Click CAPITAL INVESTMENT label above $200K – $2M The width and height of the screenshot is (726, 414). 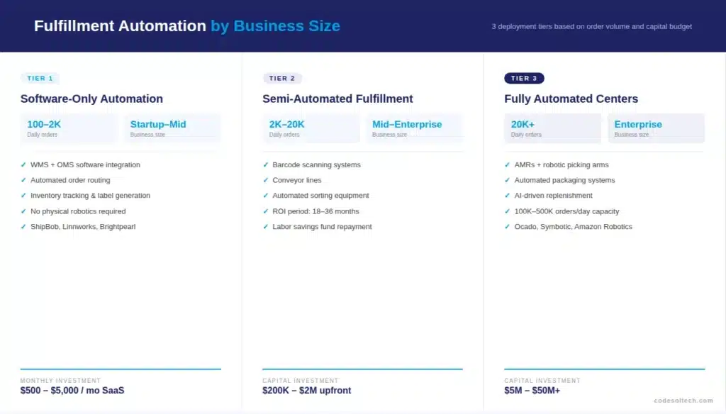point(301,381)
